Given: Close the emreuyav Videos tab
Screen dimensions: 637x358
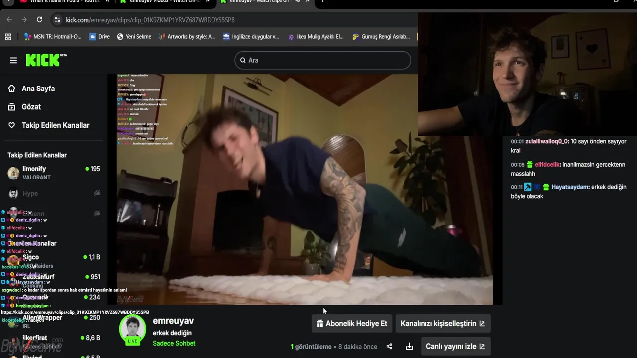Looking at the screenshot, I should click(x=208, y=1).
